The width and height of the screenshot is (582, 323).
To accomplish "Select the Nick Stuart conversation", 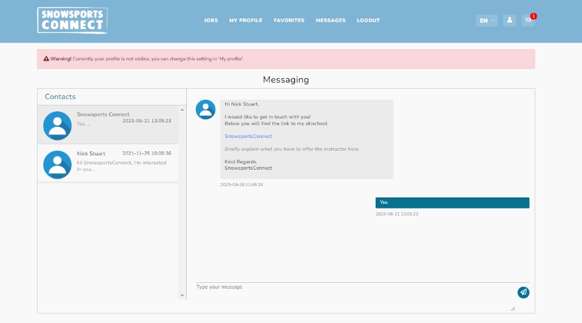I will 123,162.
